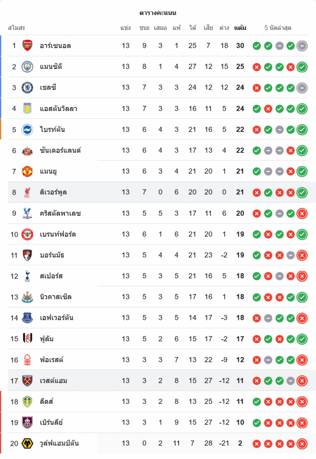Click Wolverhampton's latest loss result indicator
The height and width of the screenshot is (459, 316).
[302, 443]
